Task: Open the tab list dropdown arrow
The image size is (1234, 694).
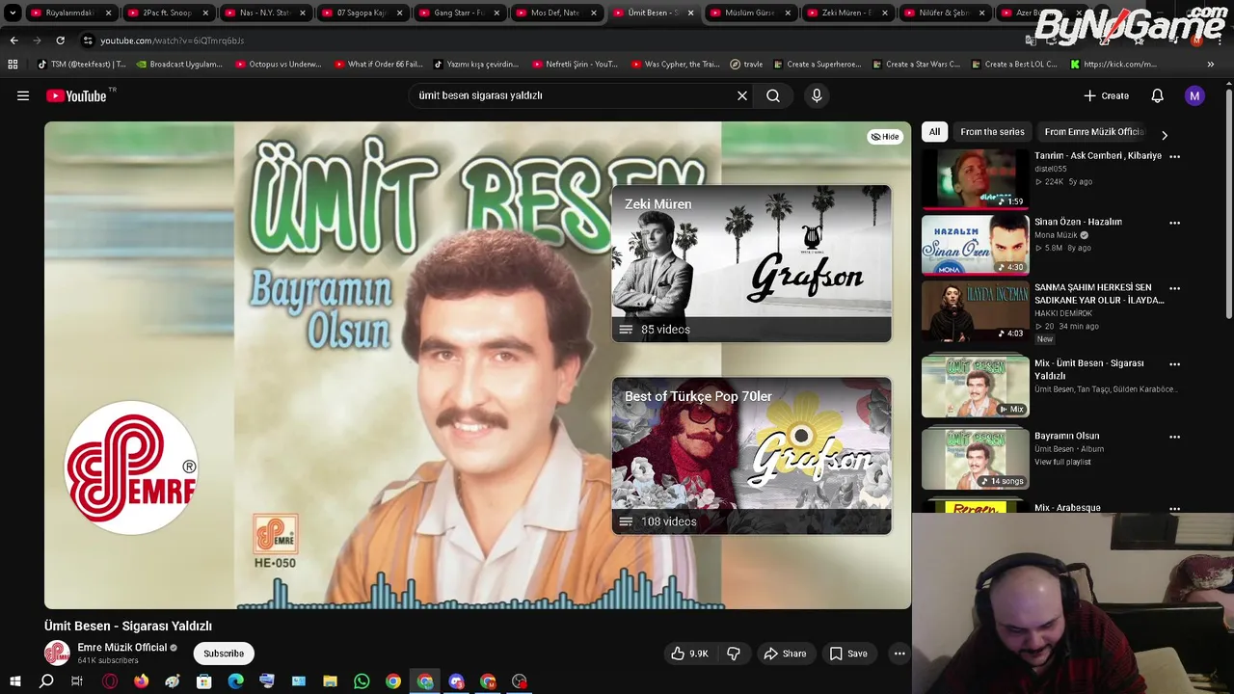Action: click(x=13, y=13)
